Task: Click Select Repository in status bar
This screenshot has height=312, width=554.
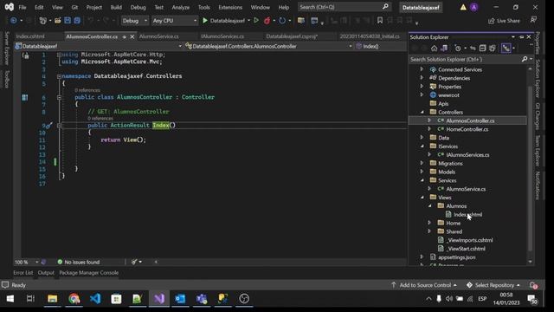Action: (x=493, y=285)
